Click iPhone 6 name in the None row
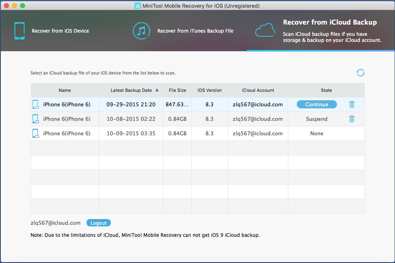 pos(67,134)
